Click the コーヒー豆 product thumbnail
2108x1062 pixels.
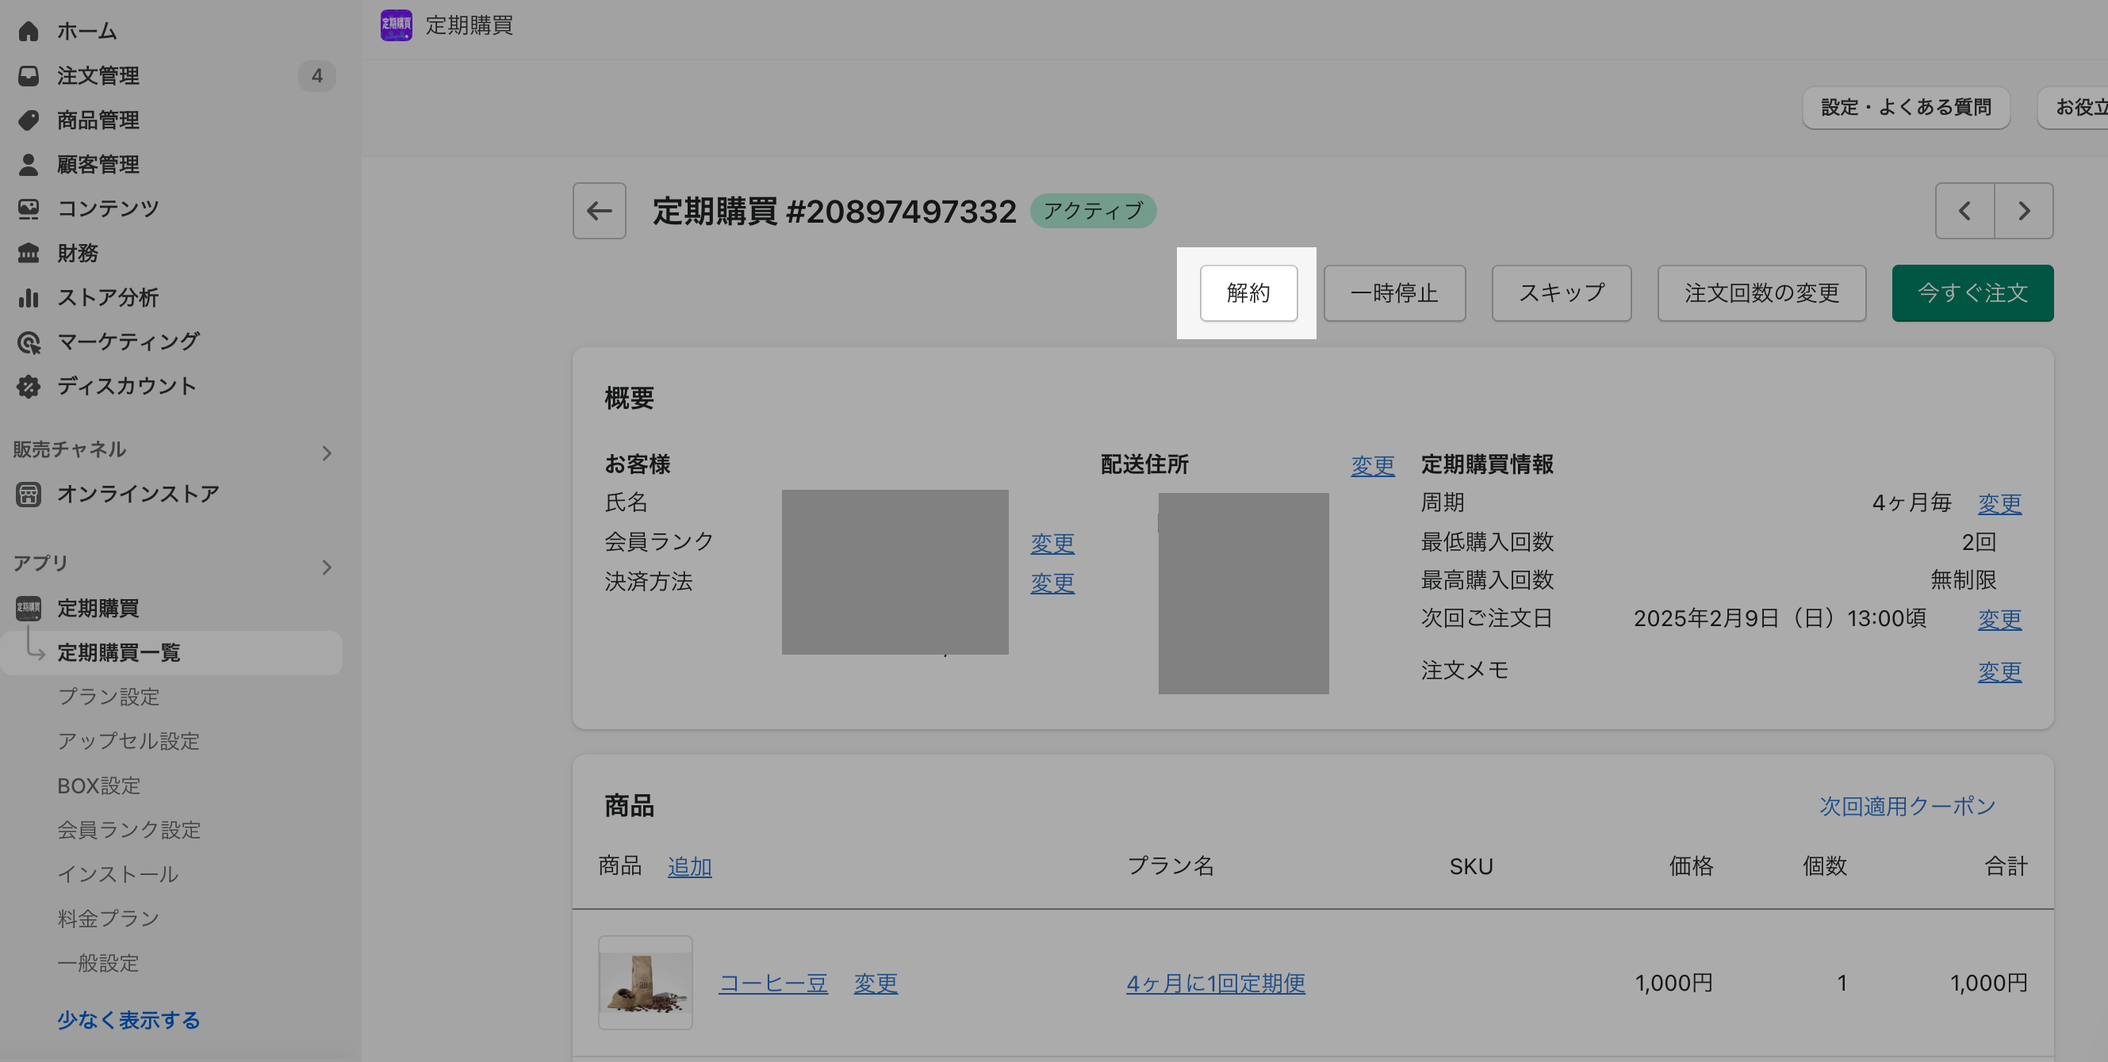tap(645, 982)
